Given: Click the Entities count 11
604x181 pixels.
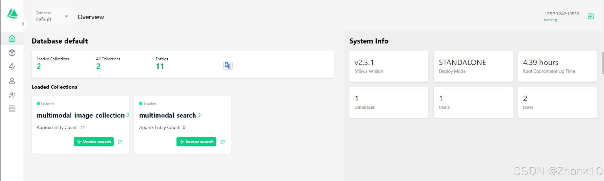Looking at the screenshot, I should pos(160,66).
